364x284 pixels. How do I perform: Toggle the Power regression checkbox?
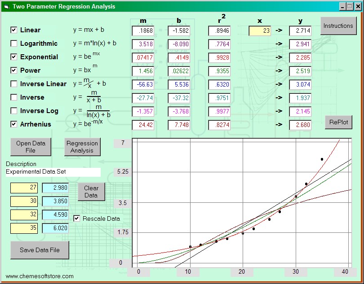click(x=14, y=70)
